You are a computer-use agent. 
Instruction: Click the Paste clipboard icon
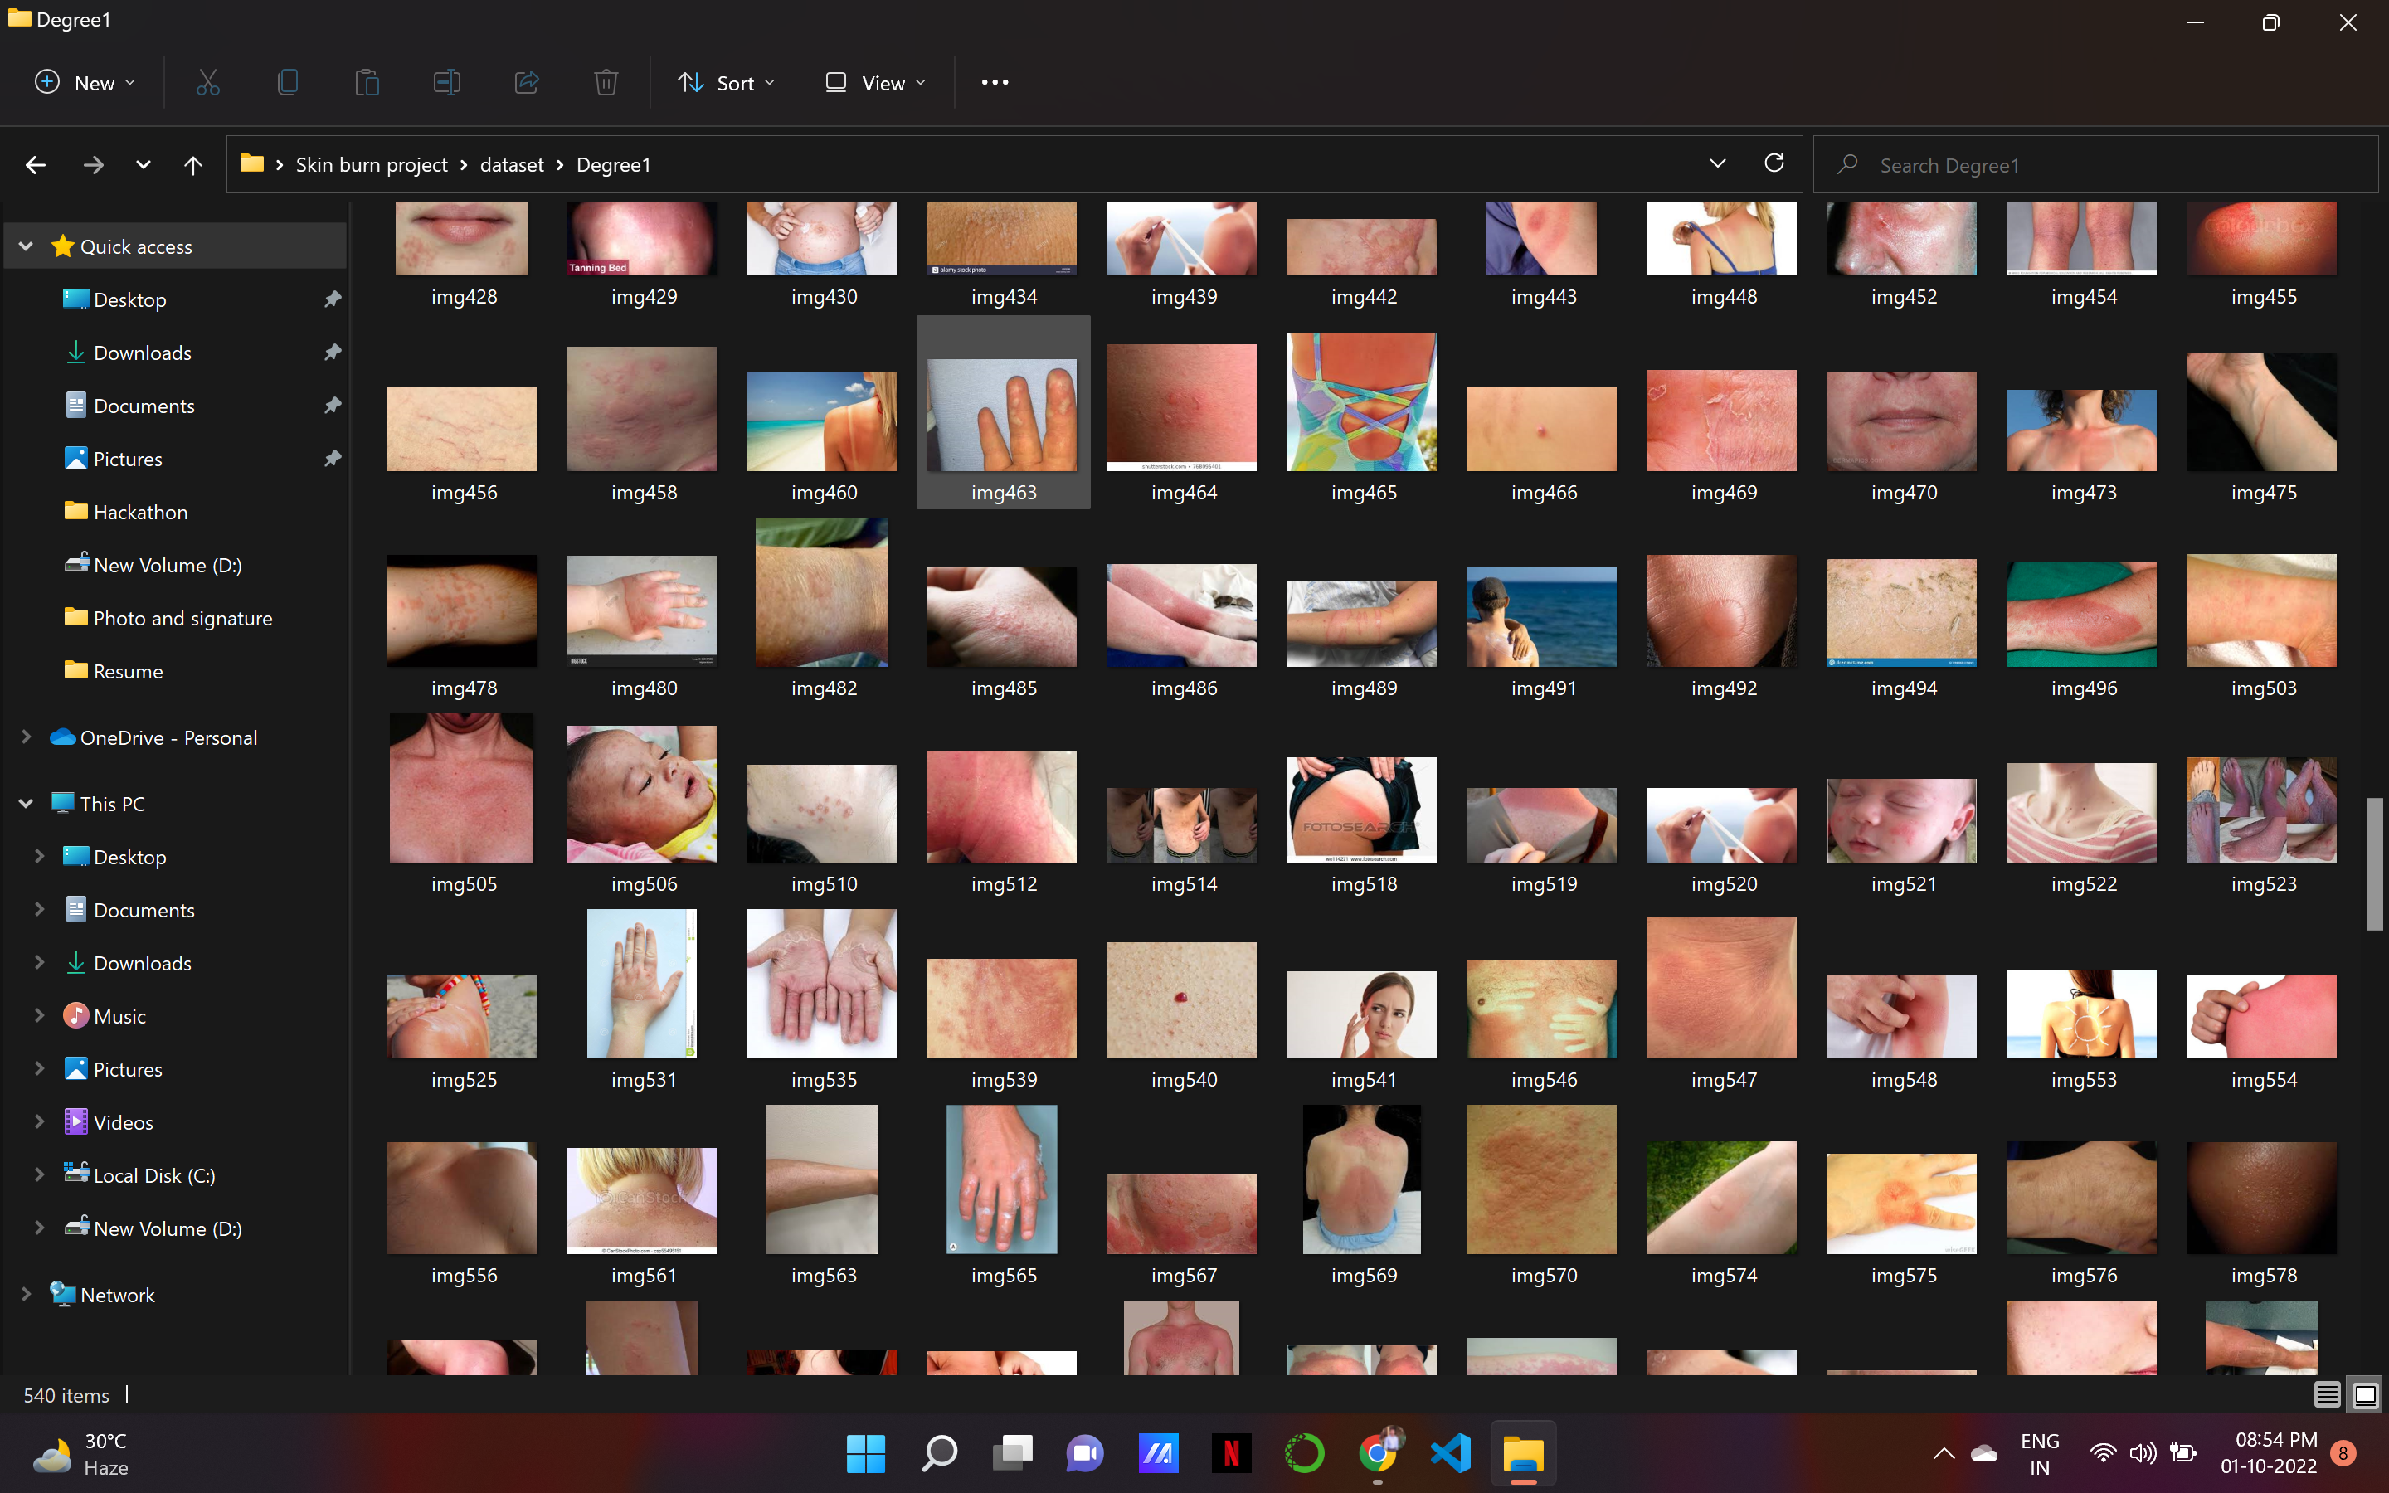tap(367, 83)
